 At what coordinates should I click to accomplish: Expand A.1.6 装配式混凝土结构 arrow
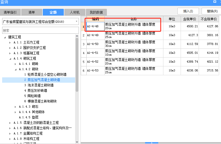coord(10,128)
